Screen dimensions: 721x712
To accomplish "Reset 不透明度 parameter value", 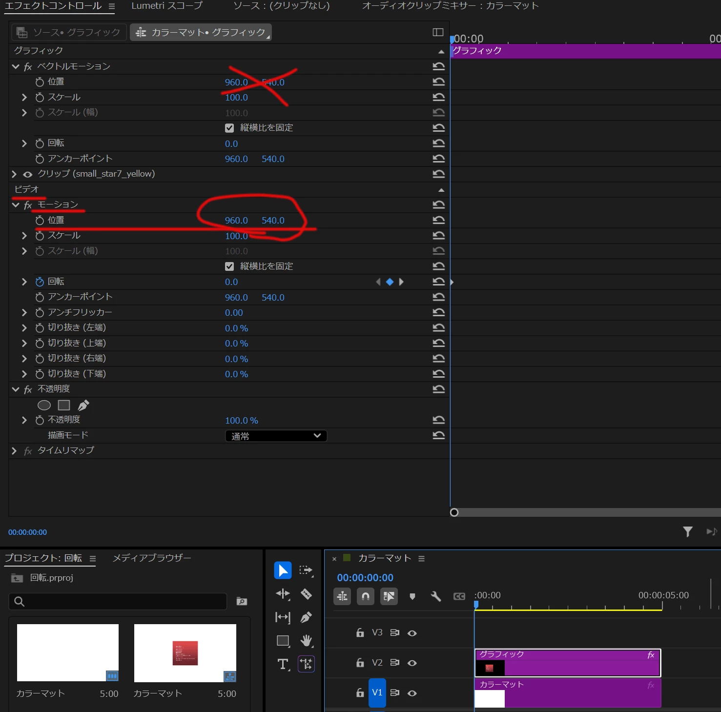I will click(439, 420).
